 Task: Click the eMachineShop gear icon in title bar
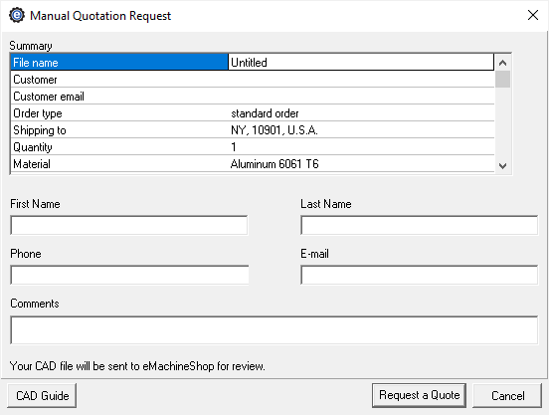pyautogui.click(x=17, y=15)
